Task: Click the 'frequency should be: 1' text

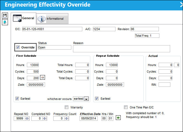Action: point(141,117)
